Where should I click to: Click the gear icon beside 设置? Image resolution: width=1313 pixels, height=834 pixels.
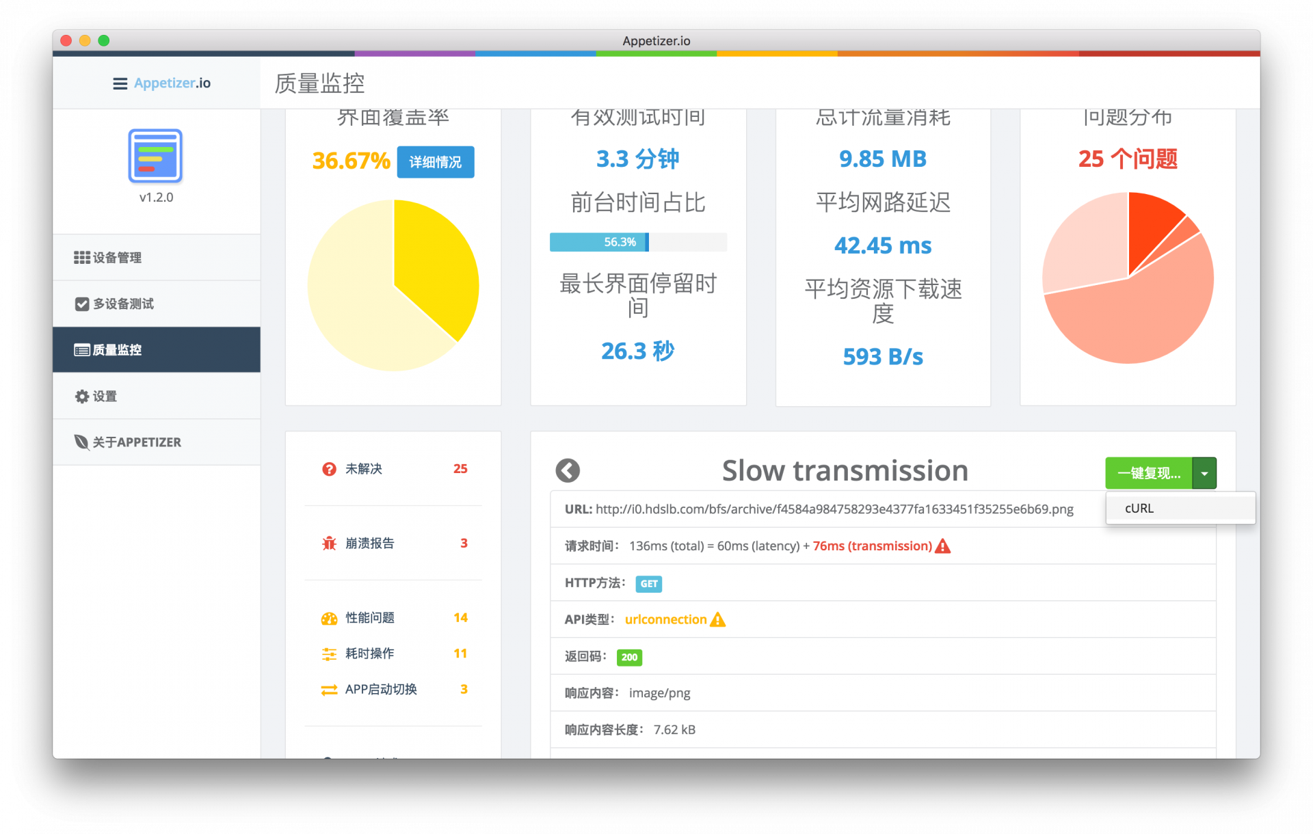pyautogui.click(x=82, y=396)
